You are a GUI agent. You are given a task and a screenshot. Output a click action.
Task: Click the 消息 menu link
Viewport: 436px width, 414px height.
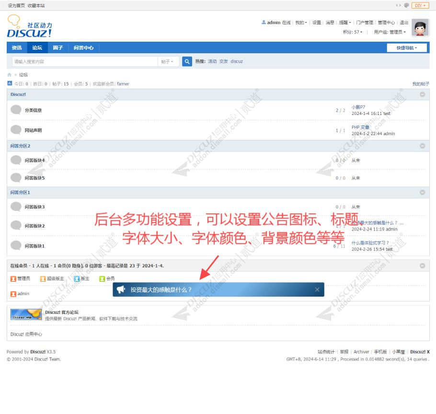click(330, 23)
